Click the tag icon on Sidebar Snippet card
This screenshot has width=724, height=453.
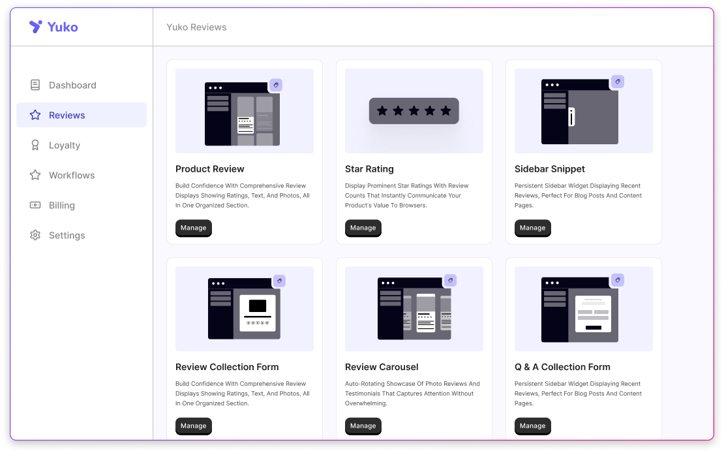[618, 82]
